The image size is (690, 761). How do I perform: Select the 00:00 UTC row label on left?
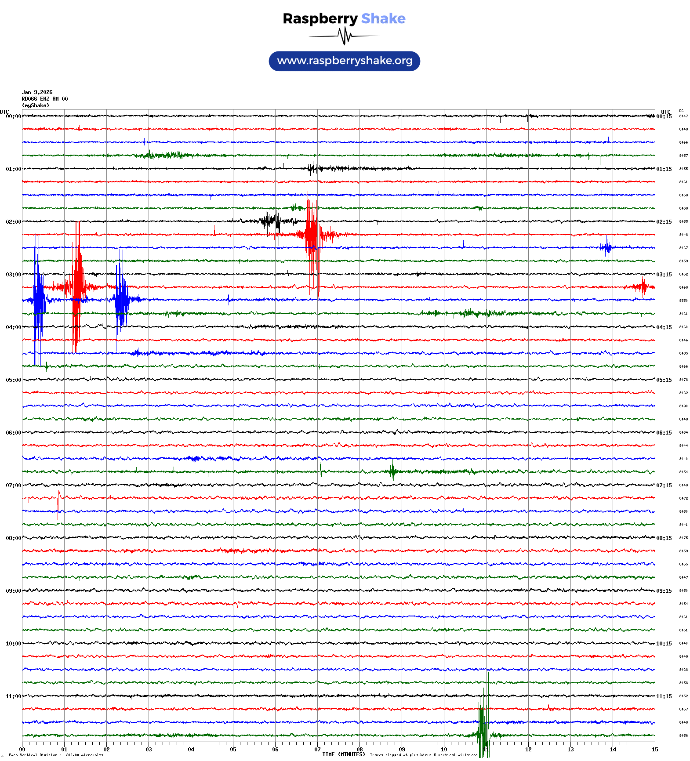pos(13,116)
